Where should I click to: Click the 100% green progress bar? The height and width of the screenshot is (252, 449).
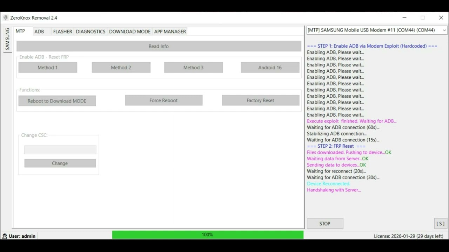[208, 234]
